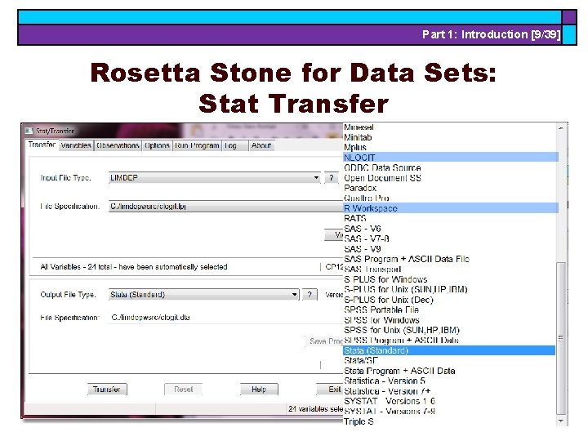Select Quattro Pro in the list
This screenshot has width=588, height=441.
(x=450, y=198)
